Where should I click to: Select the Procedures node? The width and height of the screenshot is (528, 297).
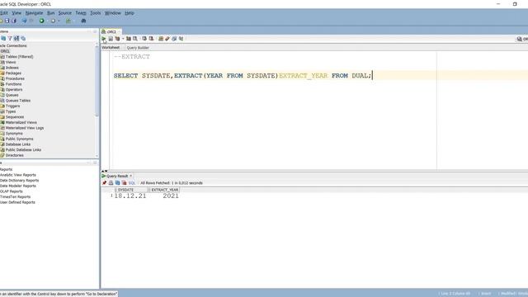pyautogui.click(x=15, y=78)
